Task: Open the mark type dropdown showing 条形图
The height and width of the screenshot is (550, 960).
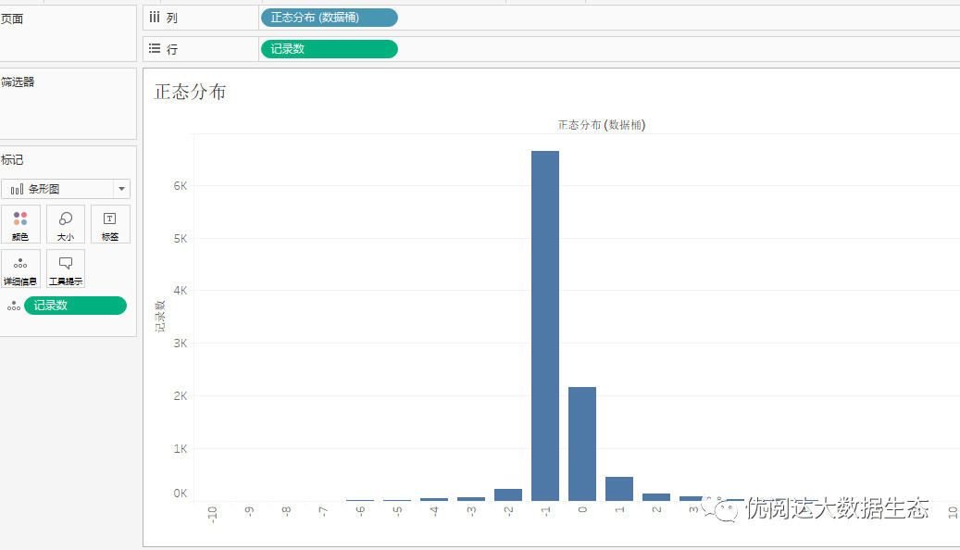Action: coord(120,188)
